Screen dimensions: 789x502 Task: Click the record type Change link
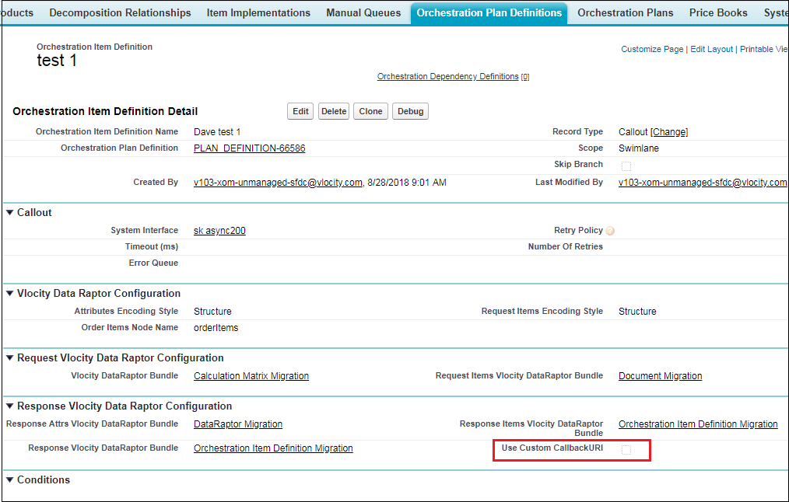(669, 132)
